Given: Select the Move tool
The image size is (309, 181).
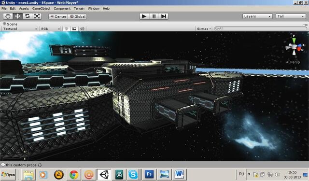Looking at the screenshot, I should [17, 16].
